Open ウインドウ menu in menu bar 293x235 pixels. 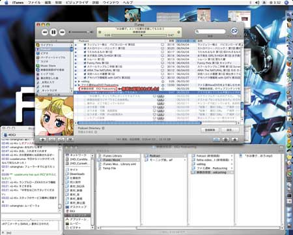(111, 3)
